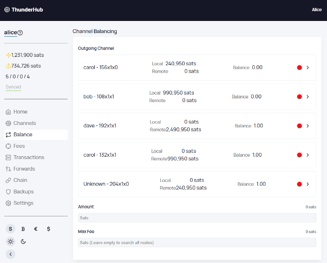Click red status dot for bob - 108x1x1
Screen dimensions: 327x263
299,97
